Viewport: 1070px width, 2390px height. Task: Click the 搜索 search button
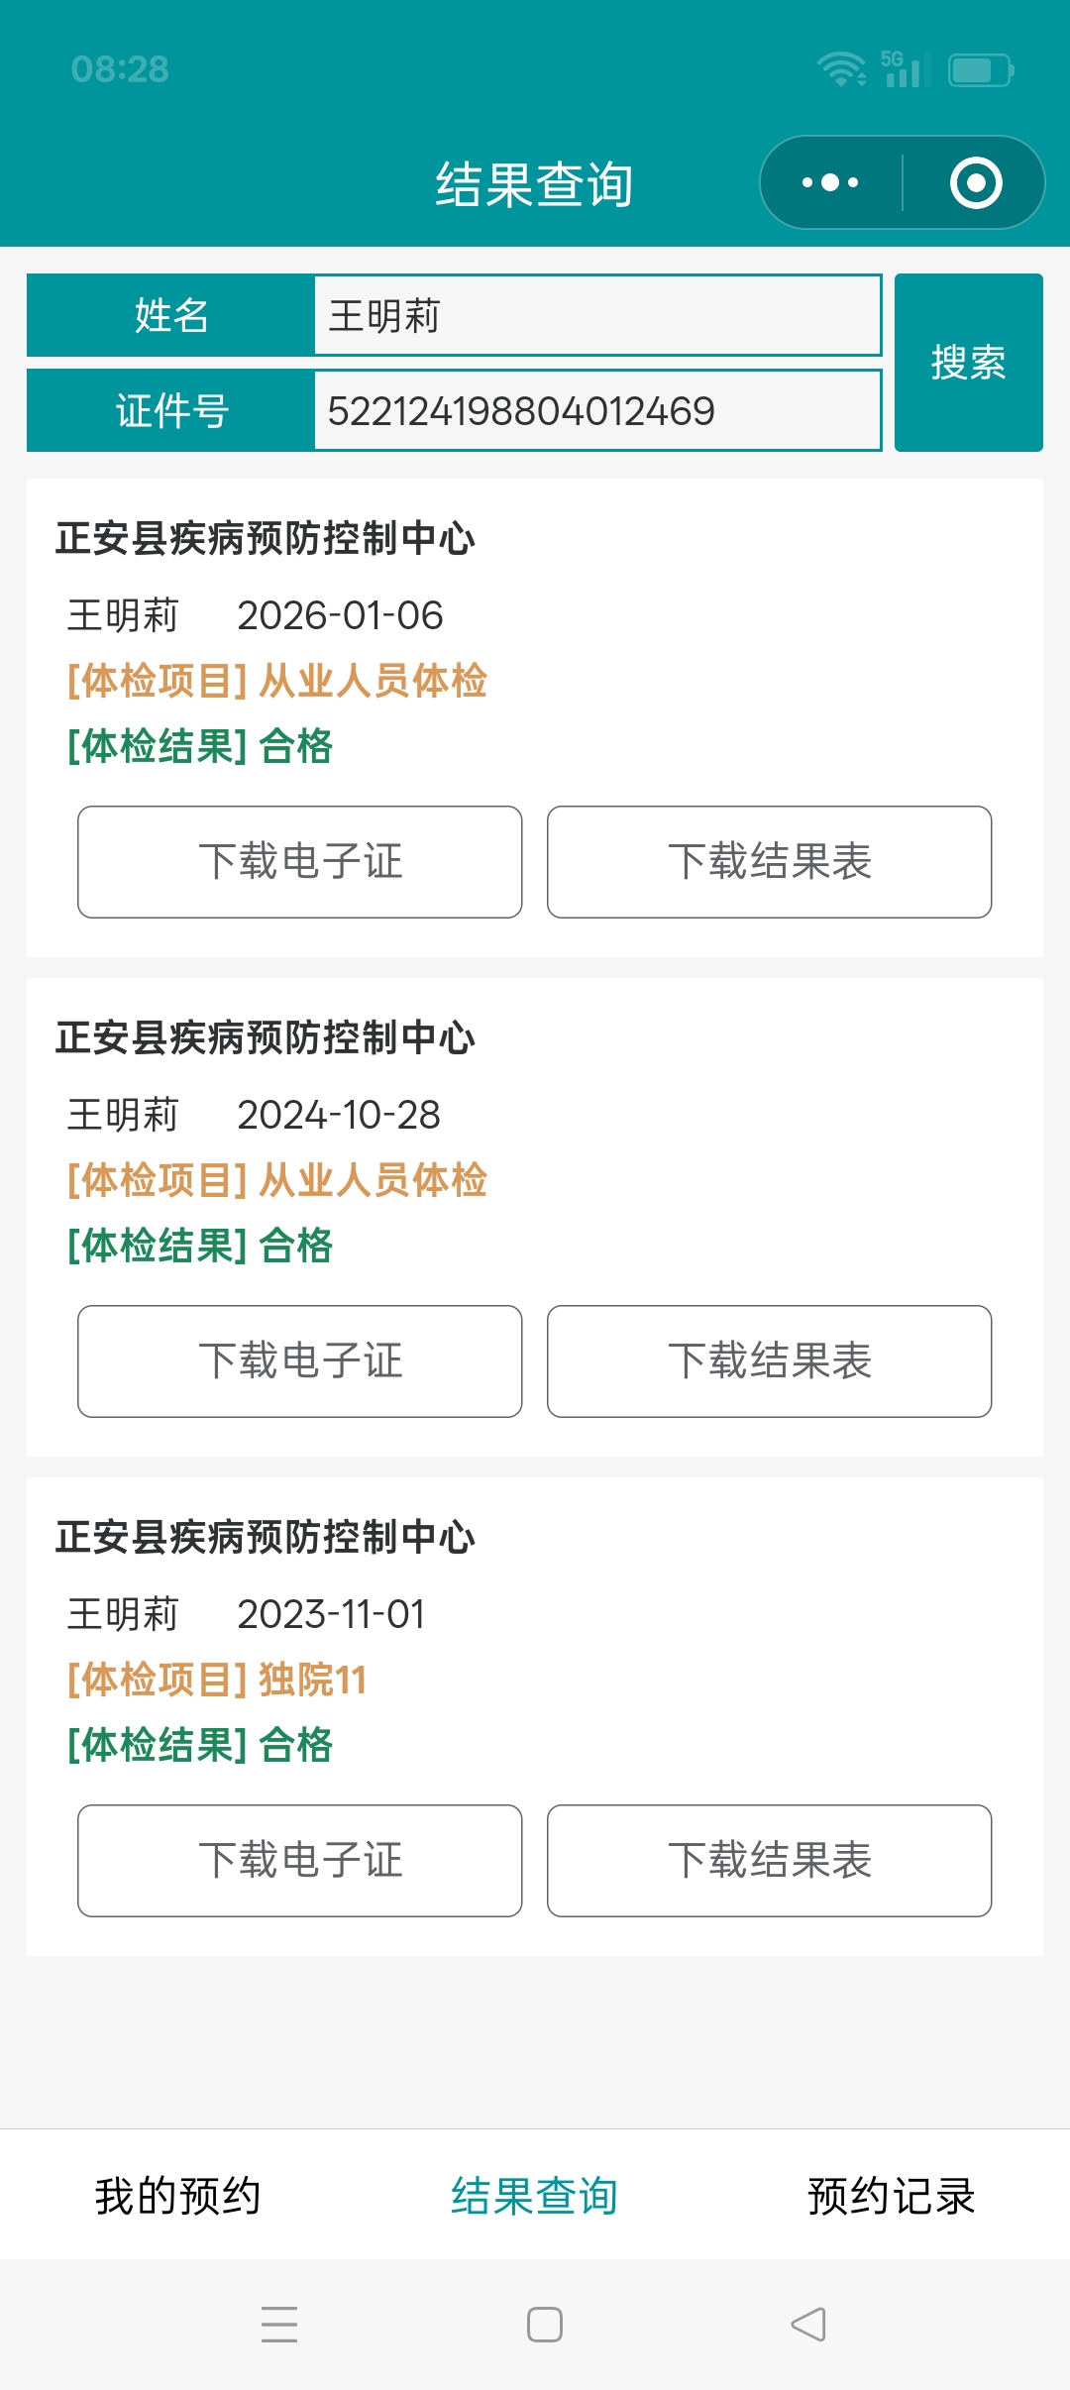coord(968,363)
